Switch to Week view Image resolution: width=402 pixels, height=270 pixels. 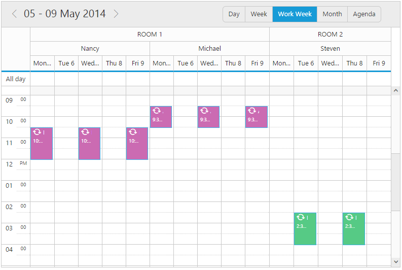point(259,14)
